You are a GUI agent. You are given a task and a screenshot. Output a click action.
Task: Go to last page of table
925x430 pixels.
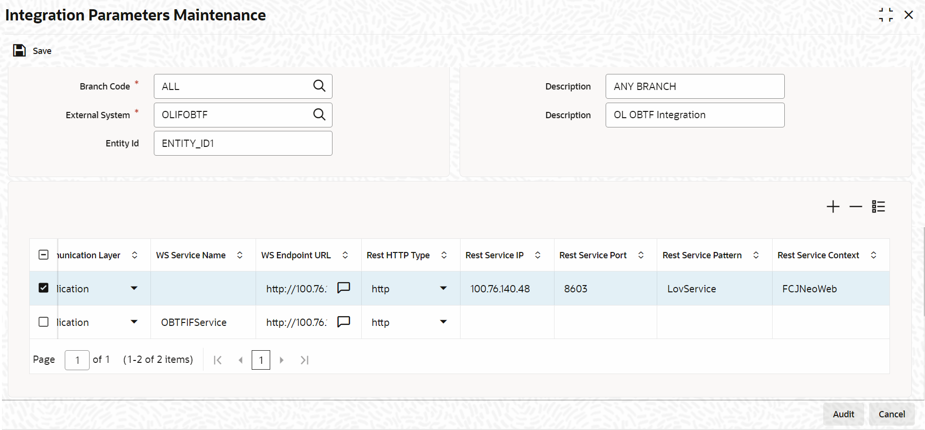tap(305, 360)
